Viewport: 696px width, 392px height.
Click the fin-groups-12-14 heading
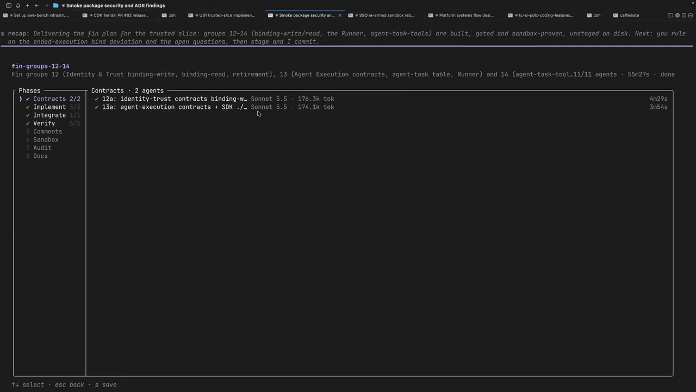(x=41, y=66)
